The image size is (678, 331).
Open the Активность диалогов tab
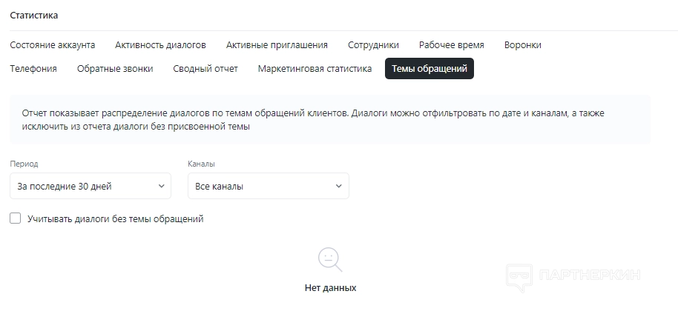pyautogui.click(x=160, y=44)
